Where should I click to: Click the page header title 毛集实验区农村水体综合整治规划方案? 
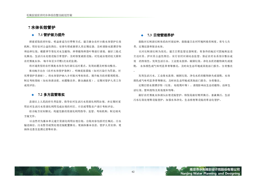[49, 15]
